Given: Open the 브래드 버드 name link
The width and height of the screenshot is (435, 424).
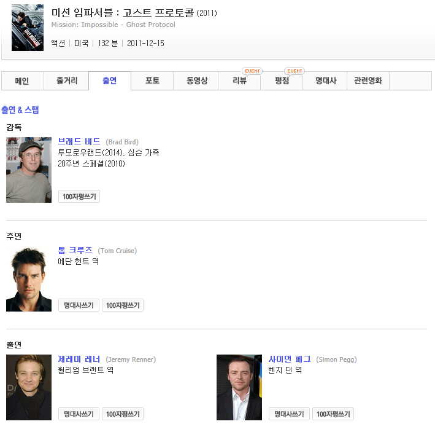Looking at the screenshot, I should (x=79, y=142).
